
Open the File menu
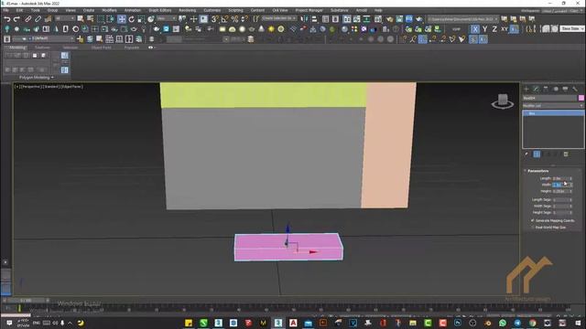click(6, 10)
